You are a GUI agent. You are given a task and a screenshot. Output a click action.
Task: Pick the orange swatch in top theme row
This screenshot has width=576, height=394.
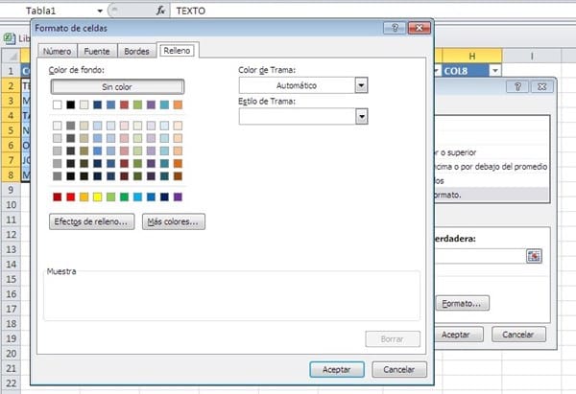[x=178, y=104]
